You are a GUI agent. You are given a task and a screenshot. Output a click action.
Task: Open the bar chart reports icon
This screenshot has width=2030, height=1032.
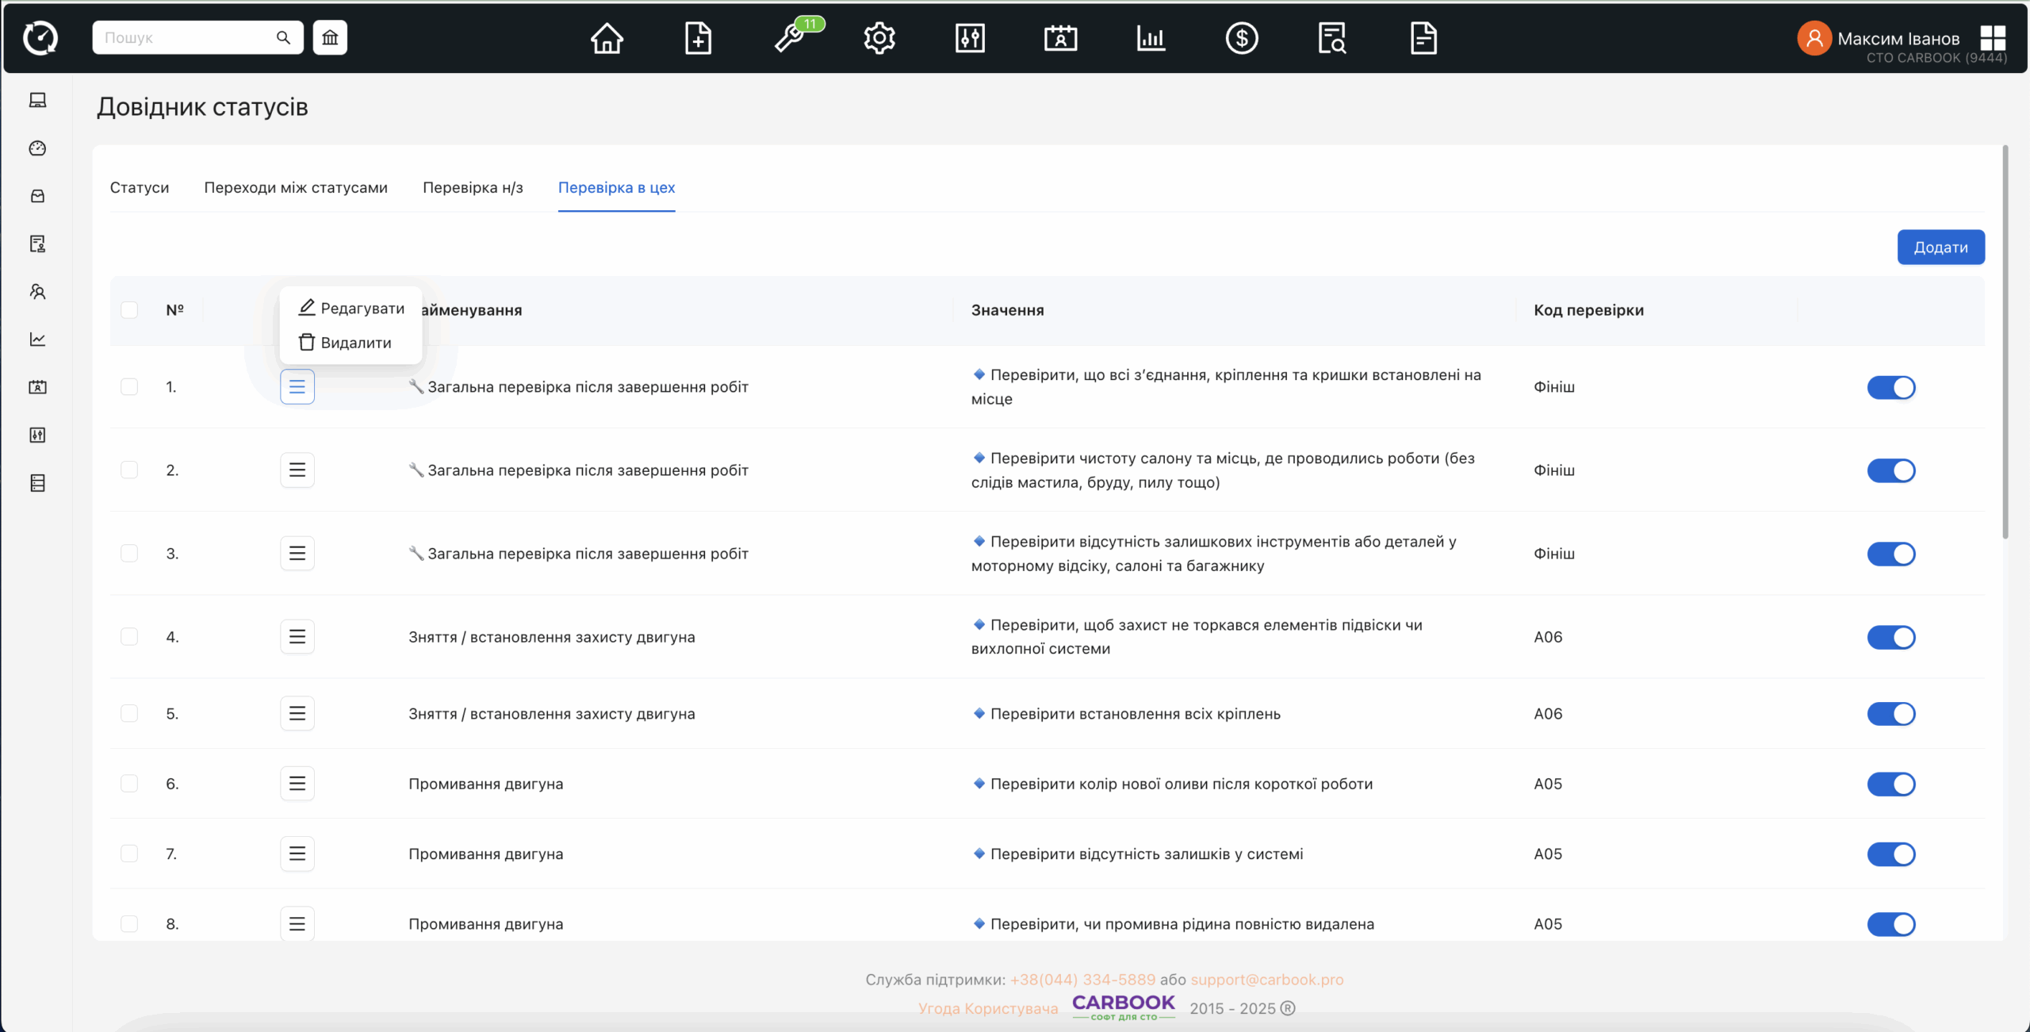(x=1151, y=38)
